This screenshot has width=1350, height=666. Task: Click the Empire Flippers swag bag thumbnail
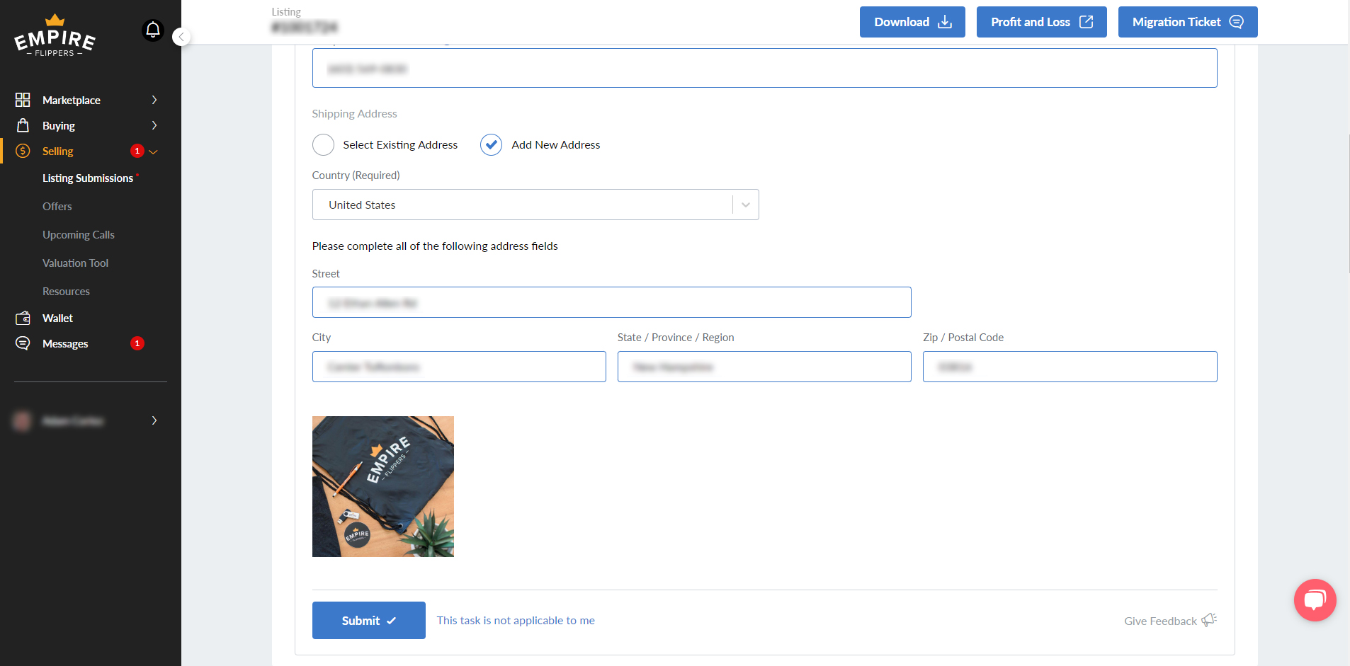pos(382,486)
